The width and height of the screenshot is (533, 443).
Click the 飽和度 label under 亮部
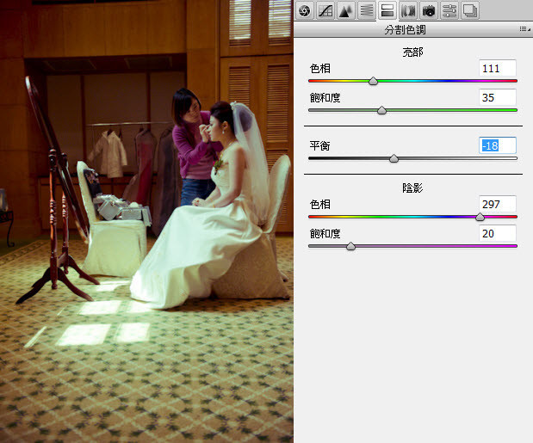[325, 98]
